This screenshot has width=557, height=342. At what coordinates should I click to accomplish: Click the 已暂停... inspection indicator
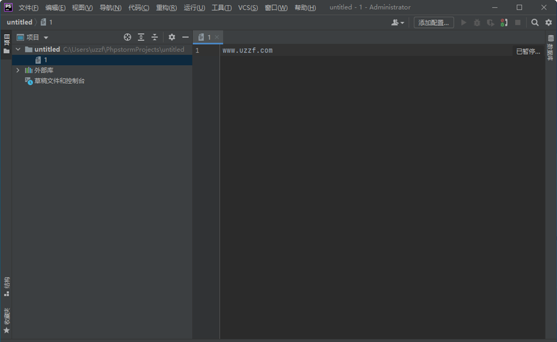pos(528,51)
